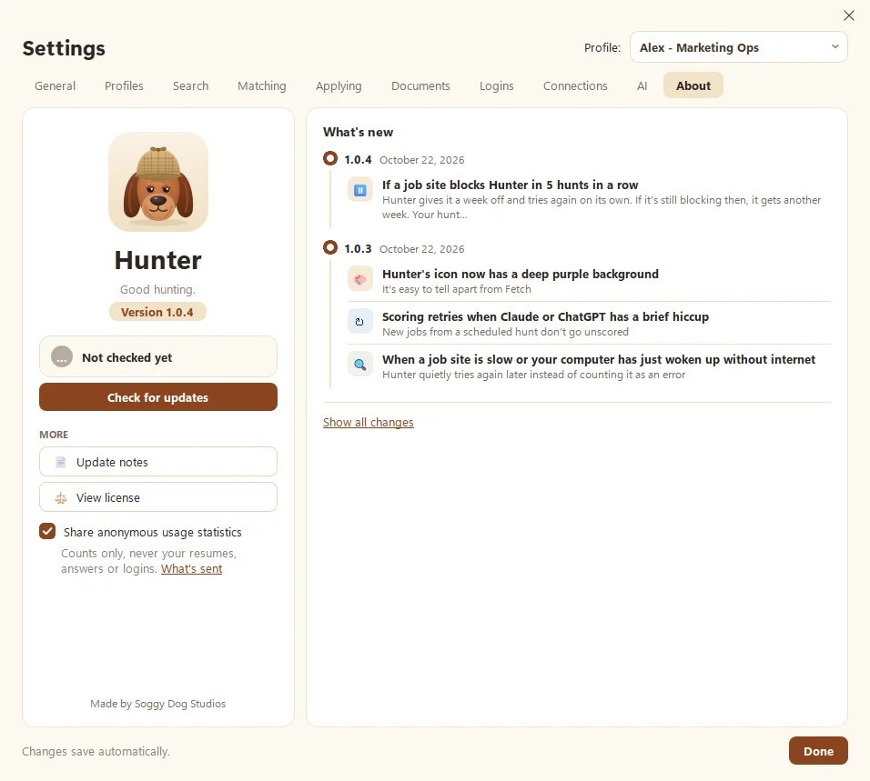Viewport: 870px width, 781px height.
Task: Click the chevron arrow of the Profile selector
Action: pyautogui.click(x=835, y=46)
